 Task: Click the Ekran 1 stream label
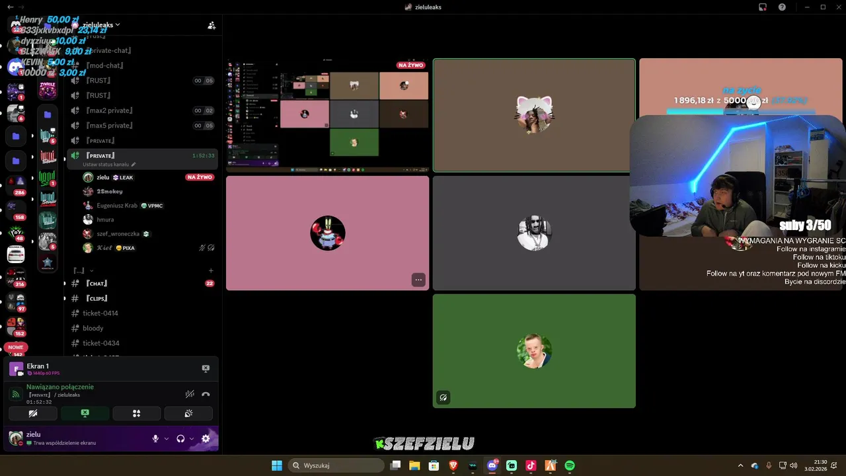[x=38, y=366]
